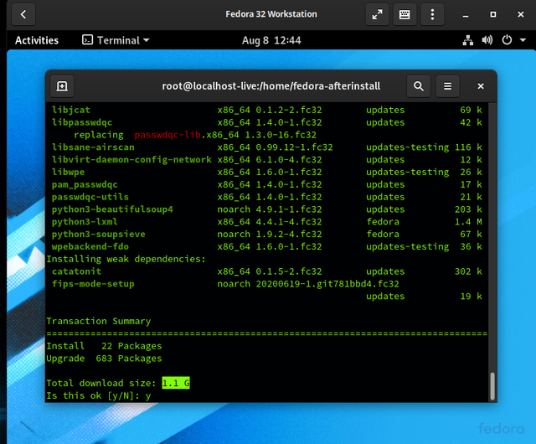Viewport: 536px width, 444px height.
Task: Click python3-lxml package name
Action: point(85,222)
